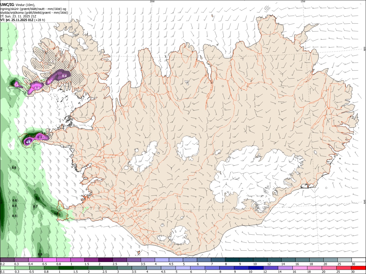Click the bright pink 0.5 swatch in top legend row
366x274 pixels.
pyautogui.click(x=49, y=260)
